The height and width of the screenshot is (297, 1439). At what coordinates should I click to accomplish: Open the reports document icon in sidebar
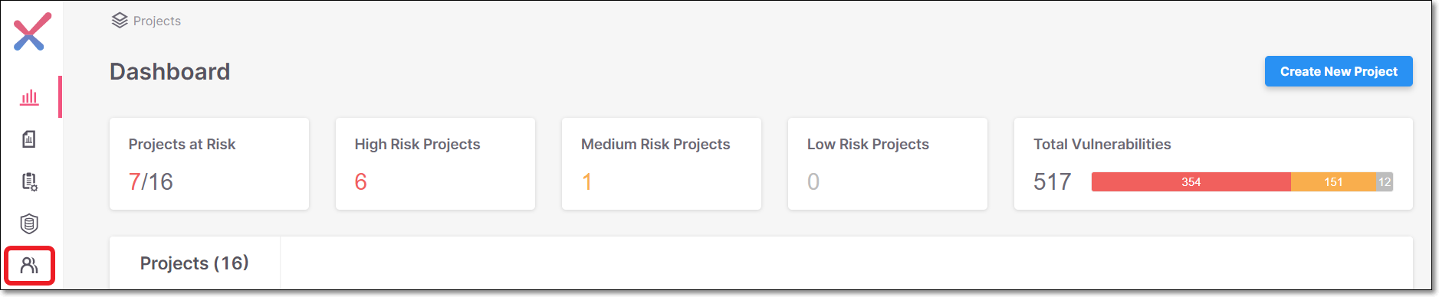click(x=29, y=139)
